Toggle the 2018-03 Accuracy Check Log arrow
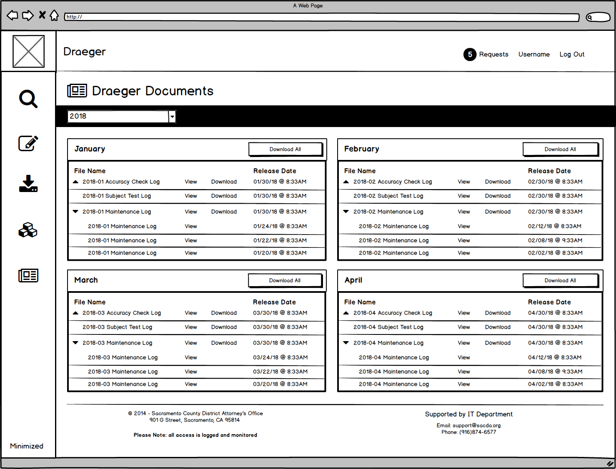 (x=75, y=313)
